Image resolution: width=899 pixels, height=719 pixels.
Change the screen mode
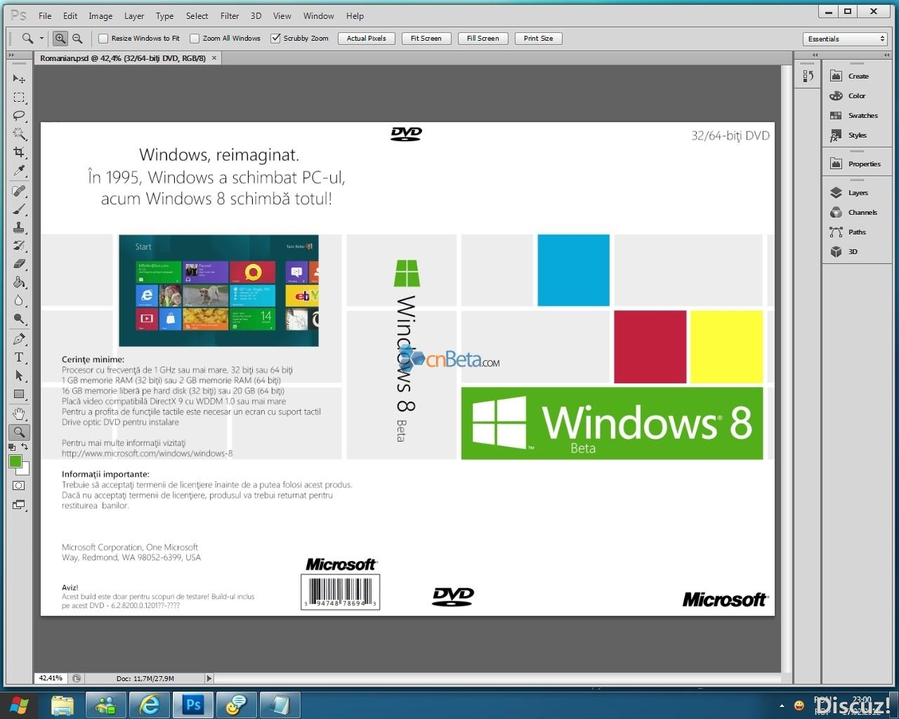pos(19,505)
